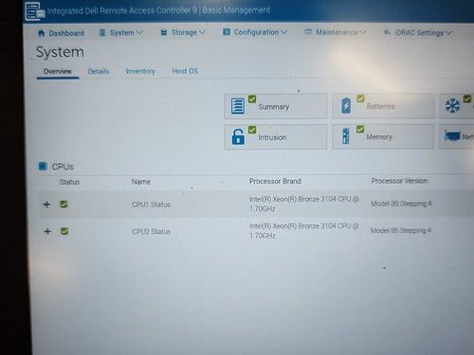Select the Overview tab
The height and width of the screenshot is (355, 474).
click(x=58, y=72)
